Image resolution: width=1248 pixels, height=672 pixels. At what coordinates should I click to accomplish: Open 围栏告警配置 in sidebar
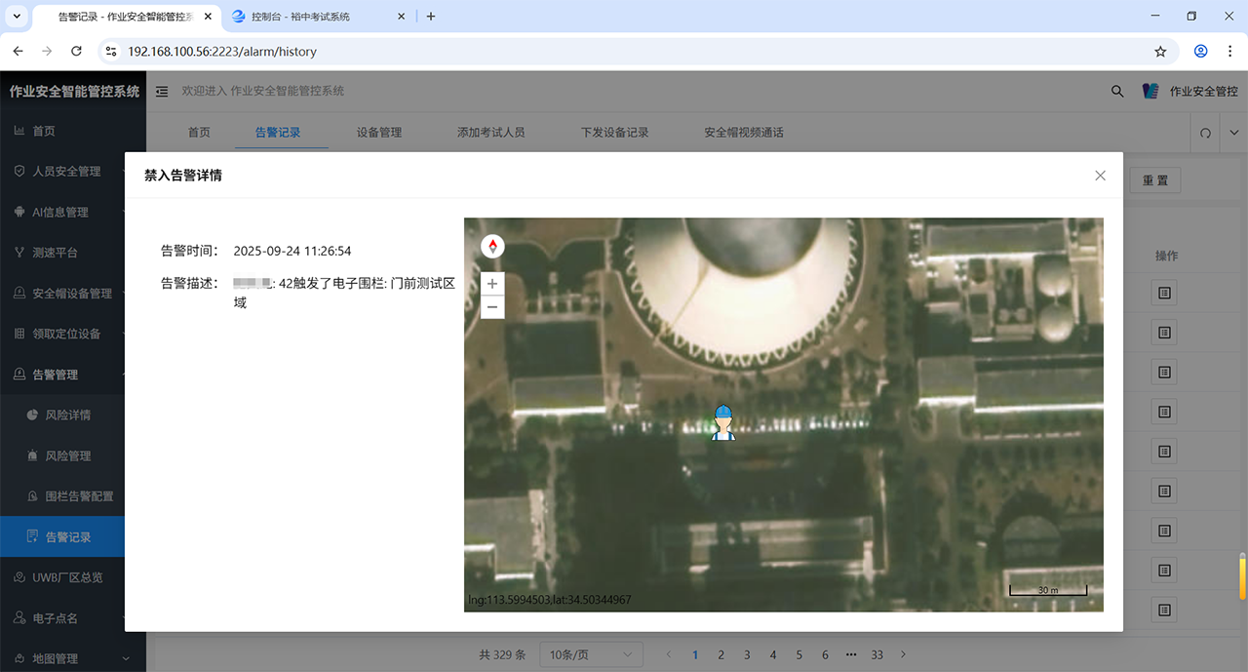coord(79,496)
